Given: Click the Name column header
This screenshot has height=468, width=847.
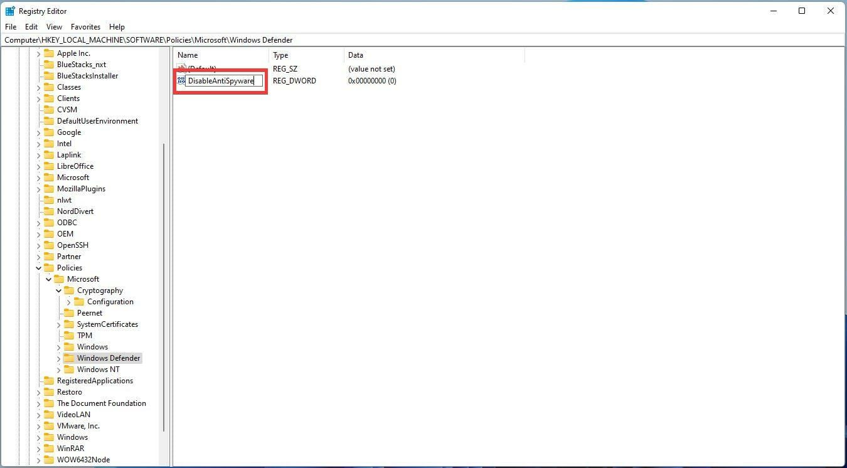Looking at the screenshot, I should [x=221, y=55].
